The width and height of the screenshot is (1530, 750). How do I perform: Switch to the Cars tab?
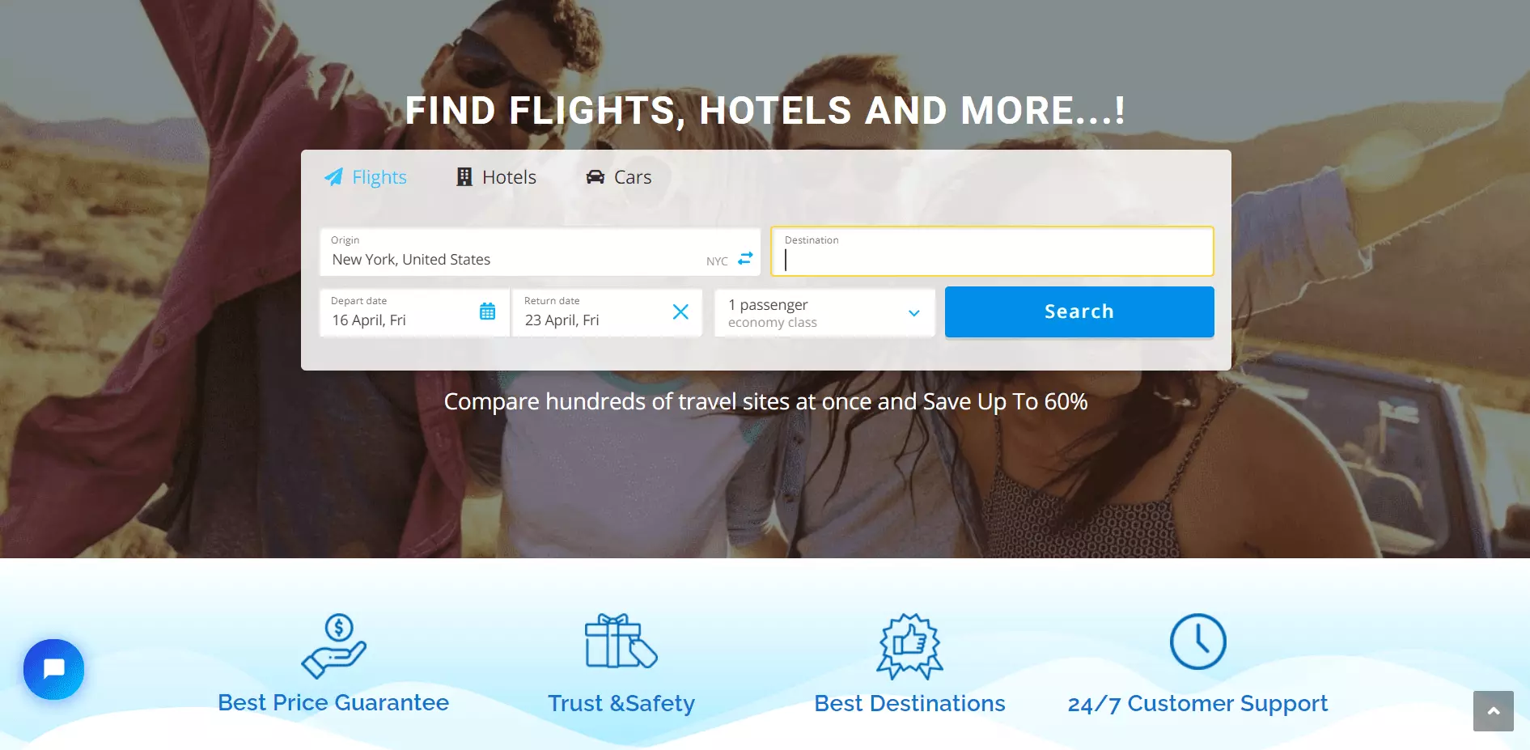click(x=619, y=177)
